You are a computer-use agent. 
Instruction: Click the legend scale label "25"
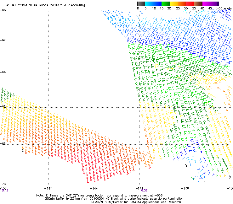pyautogui.click(x=178, y=8)
